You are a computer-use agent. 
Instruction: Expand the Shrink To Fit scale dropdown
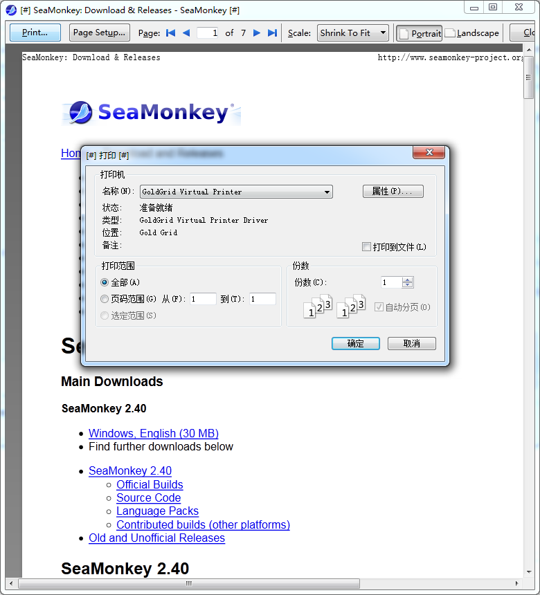[x=353, y=33]
